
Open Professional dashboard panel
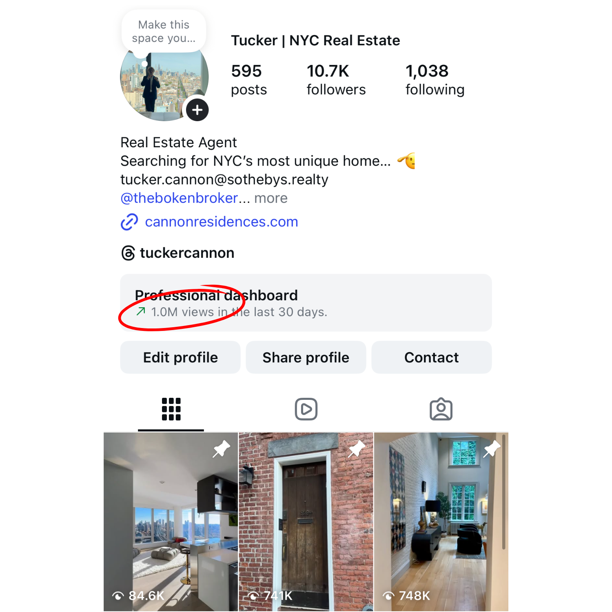coord(306,303)
